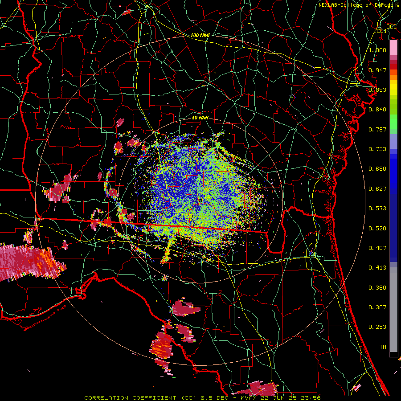Click the 100 NMI range ring label

click(200, 35)
